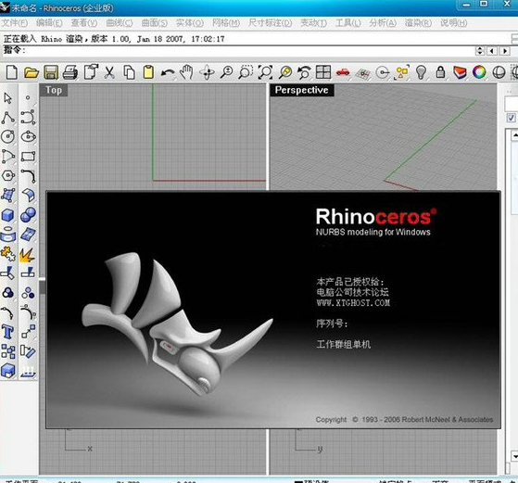Open a file with the folder icon
This screenshot has height=483, width=518.
(32, 72)
